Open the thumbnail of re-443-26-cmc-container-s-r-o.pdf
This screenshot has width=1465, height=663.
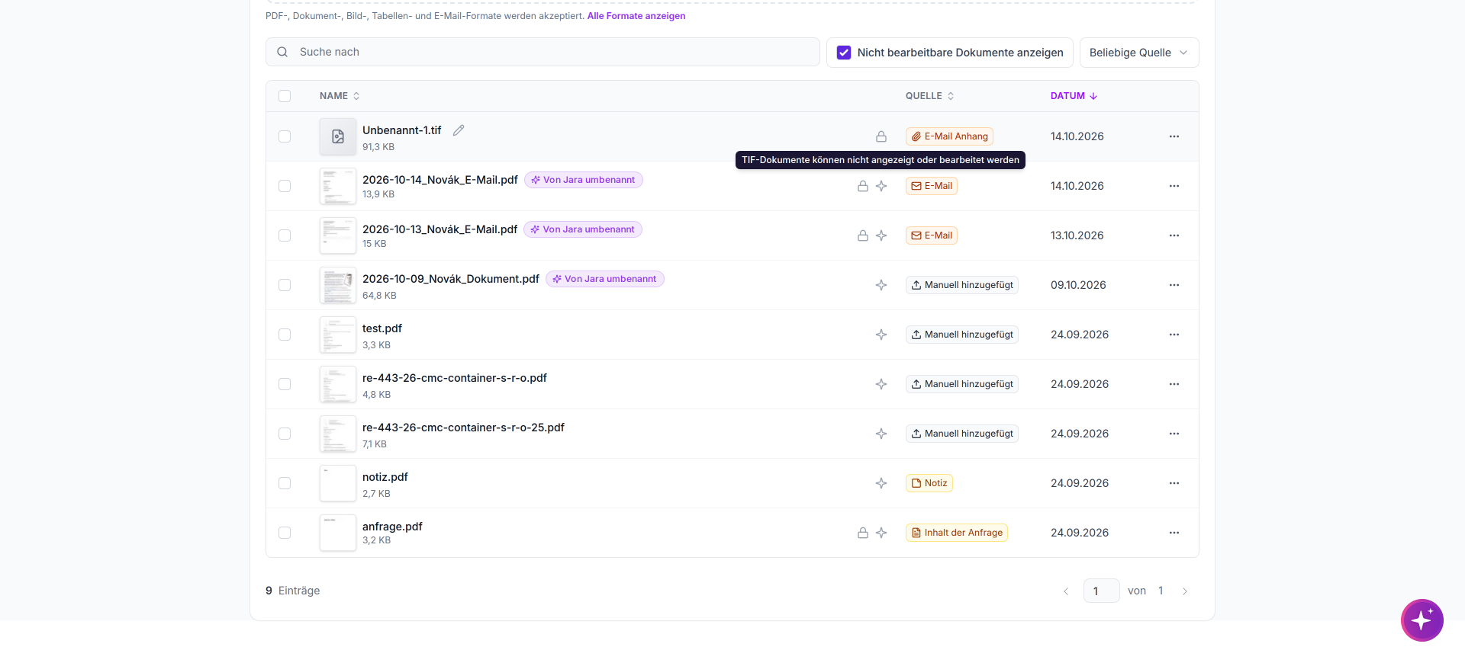[338, 384]
